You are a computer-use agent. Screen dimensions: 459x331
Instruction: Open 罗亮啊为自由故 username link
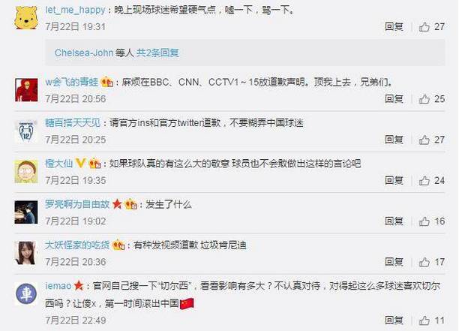77,204
